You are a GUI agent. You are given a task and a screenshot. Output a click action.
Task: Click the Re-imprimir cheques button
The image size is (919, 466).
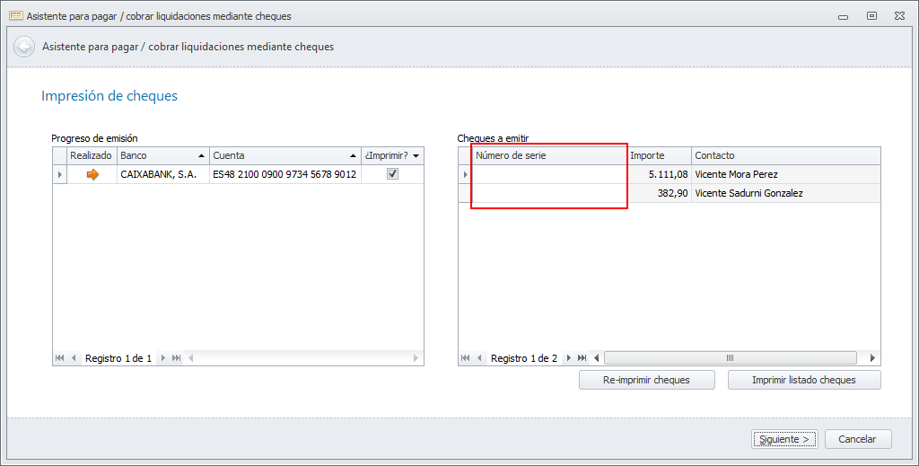646,380
